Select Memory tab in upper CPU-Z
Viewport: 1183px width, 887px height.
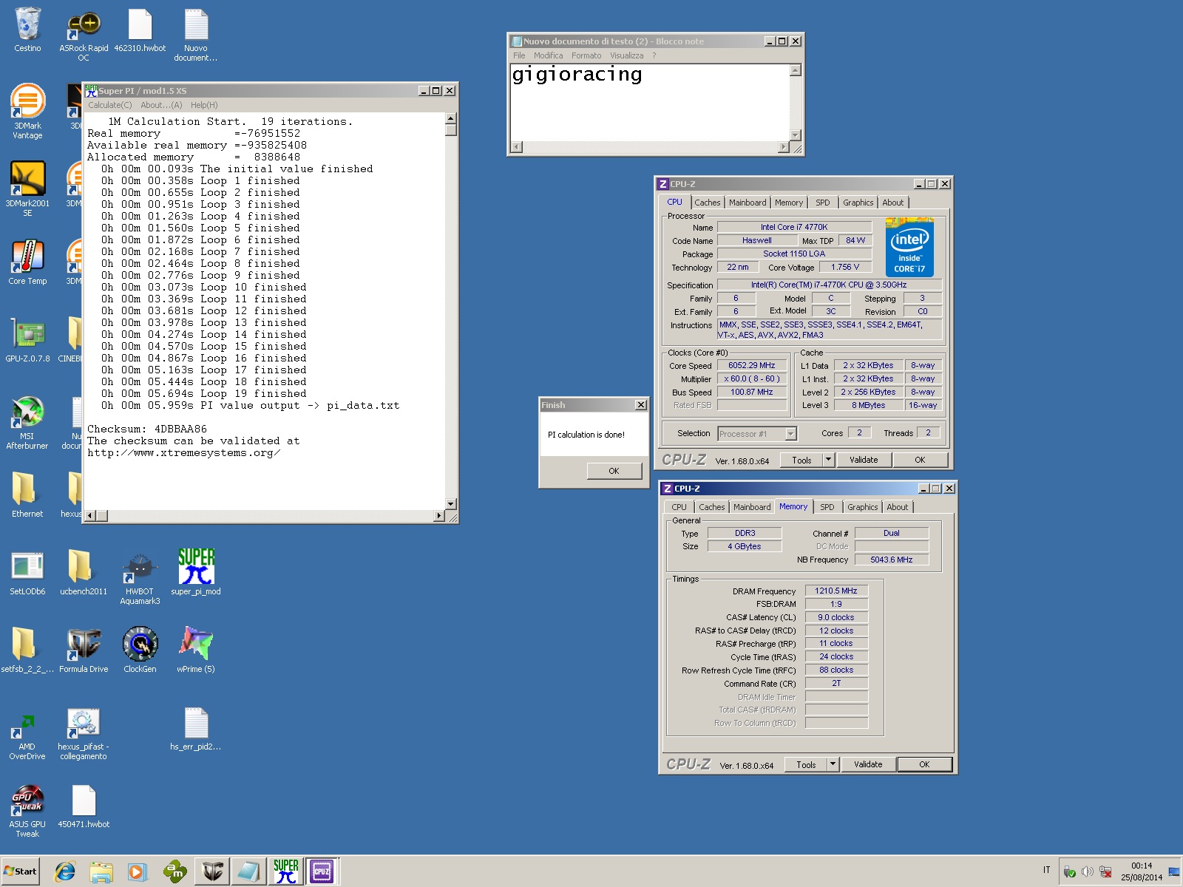coord(789,203)
